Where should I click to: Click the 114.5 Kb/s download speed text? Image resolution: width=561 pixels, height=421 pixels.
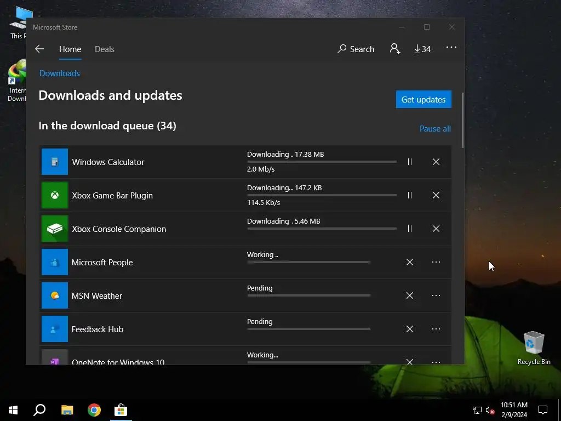[x=264, y=202]
